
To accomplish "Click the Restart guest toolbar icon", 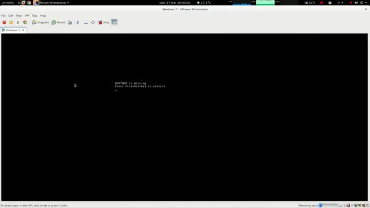I will coord(25,23).
